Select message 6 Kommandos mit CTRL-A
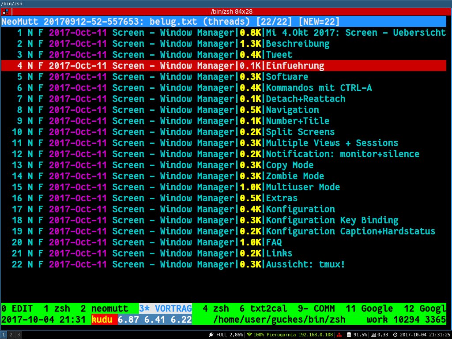The image size is (452, 339). pos(223,88)
